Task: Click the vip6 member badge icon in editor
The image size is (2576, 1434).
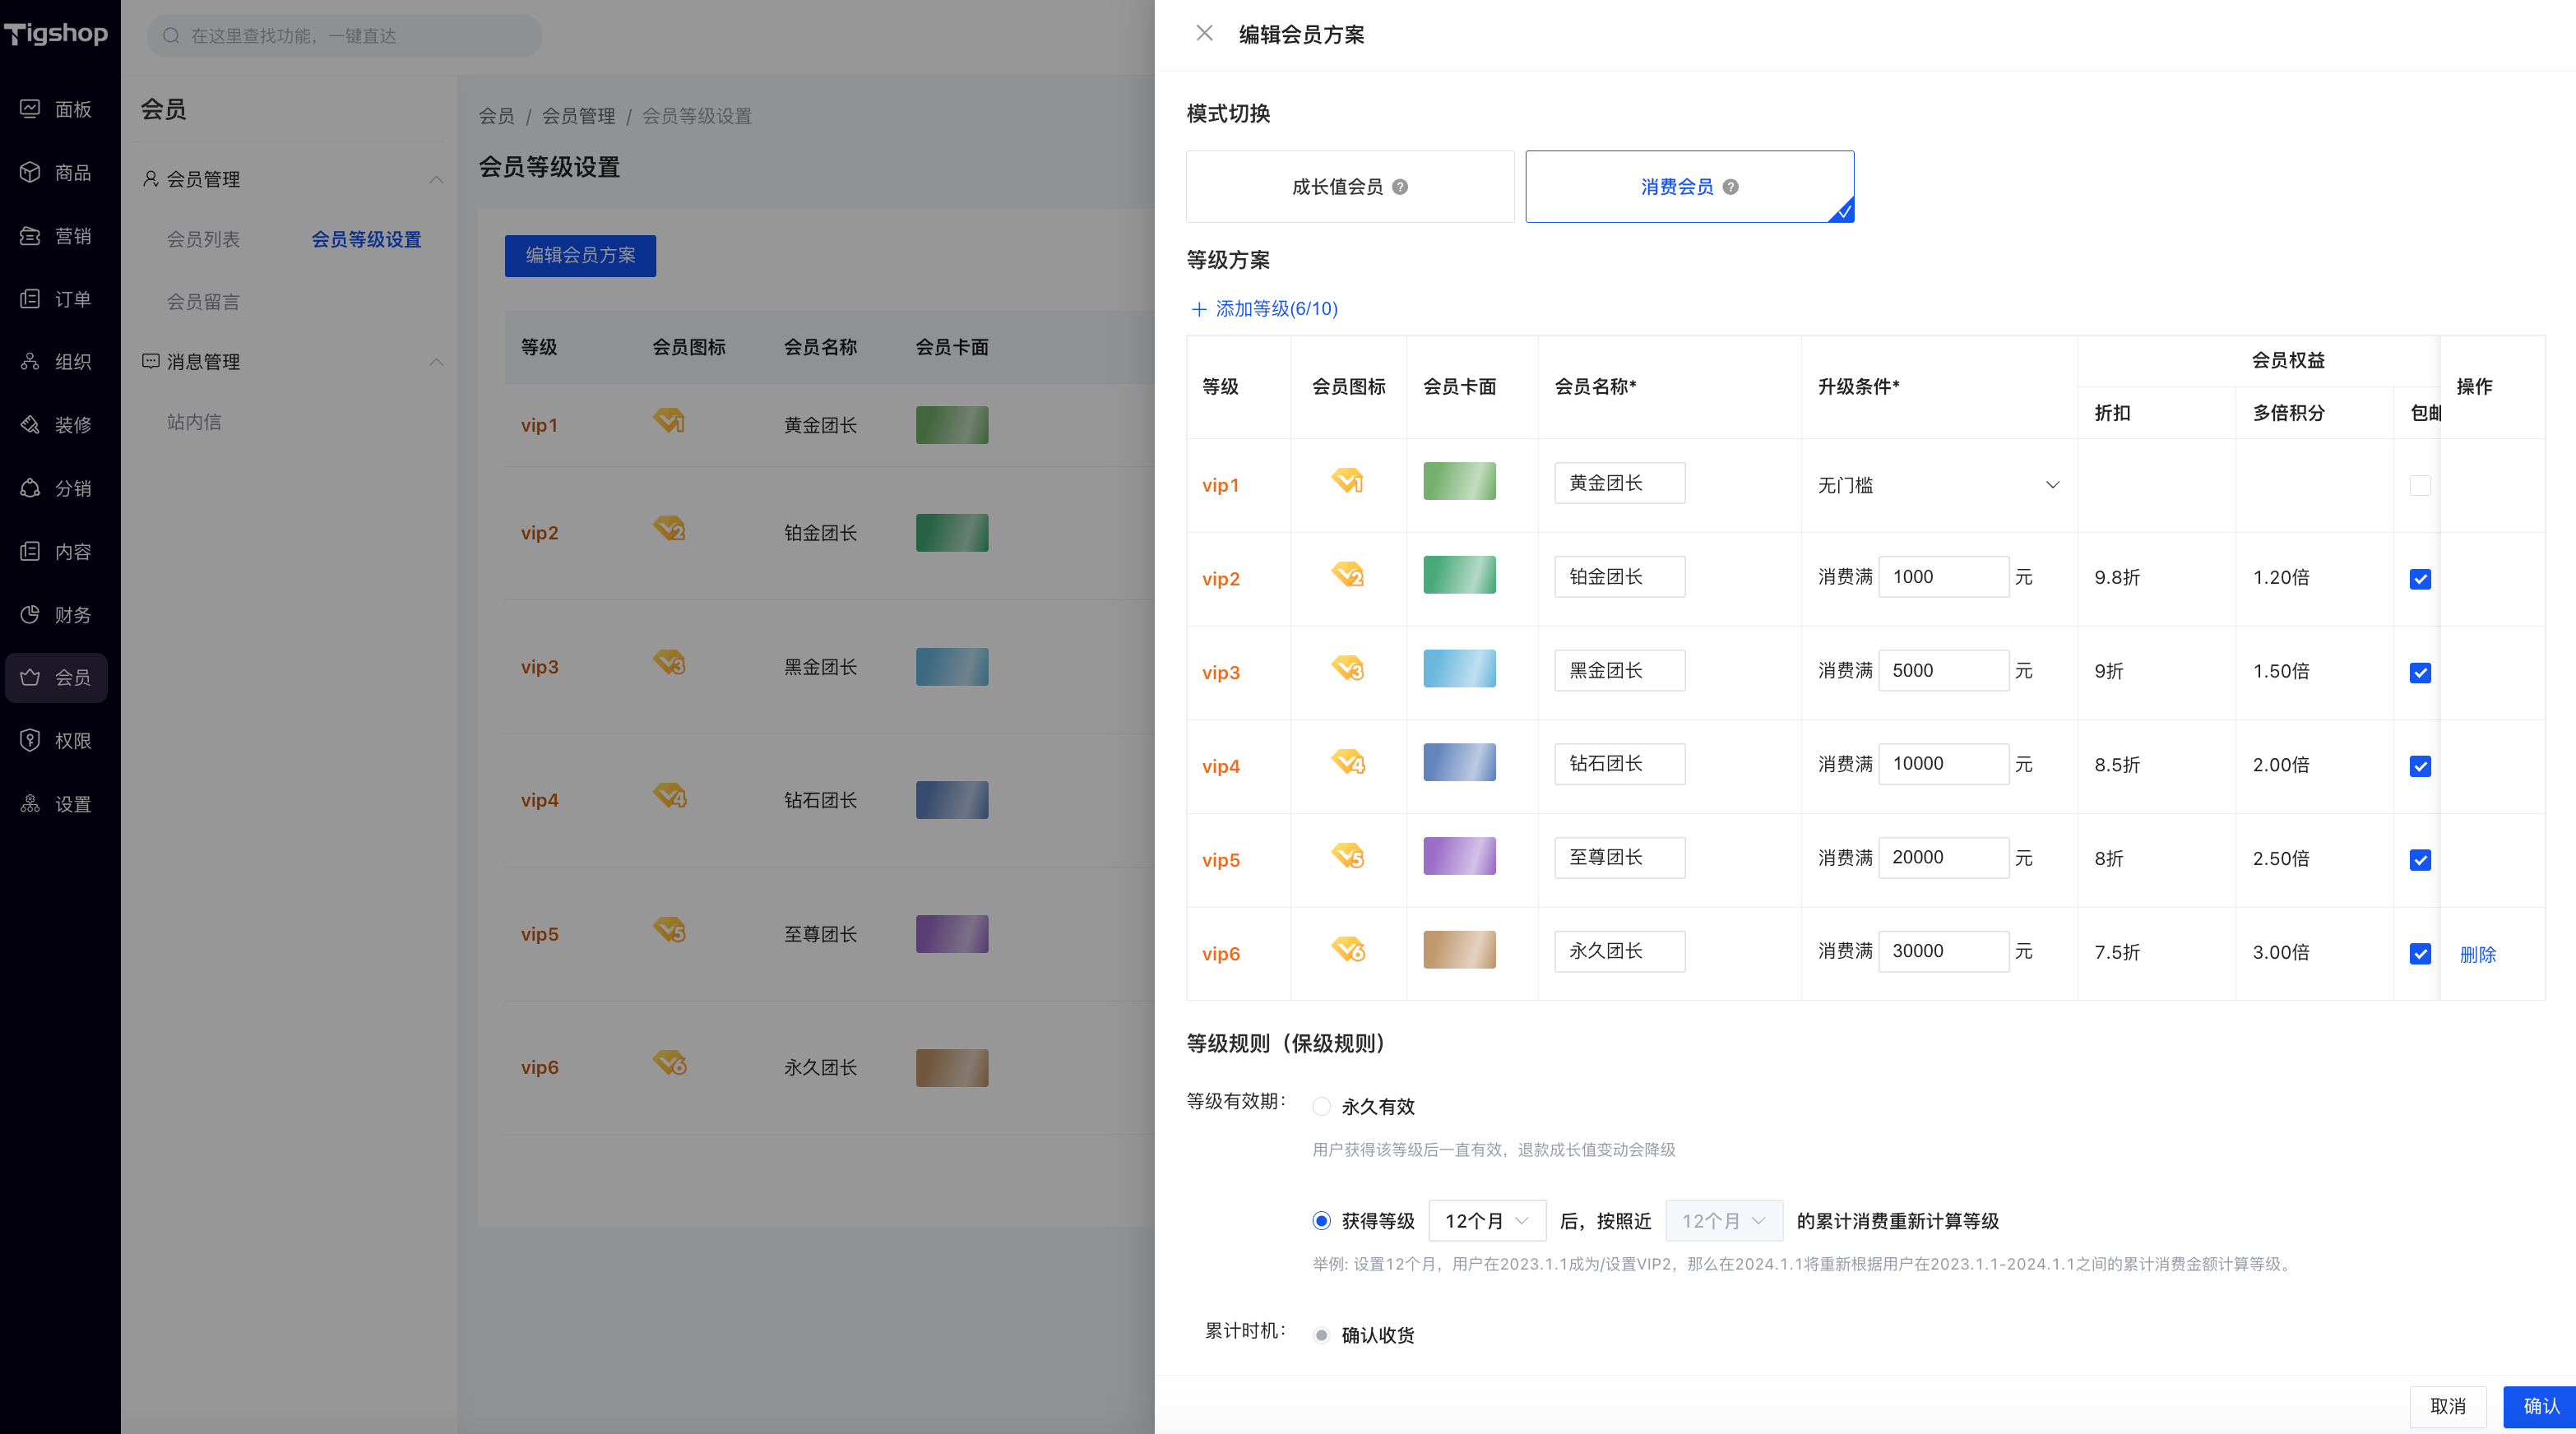Action: point(1347,949)
